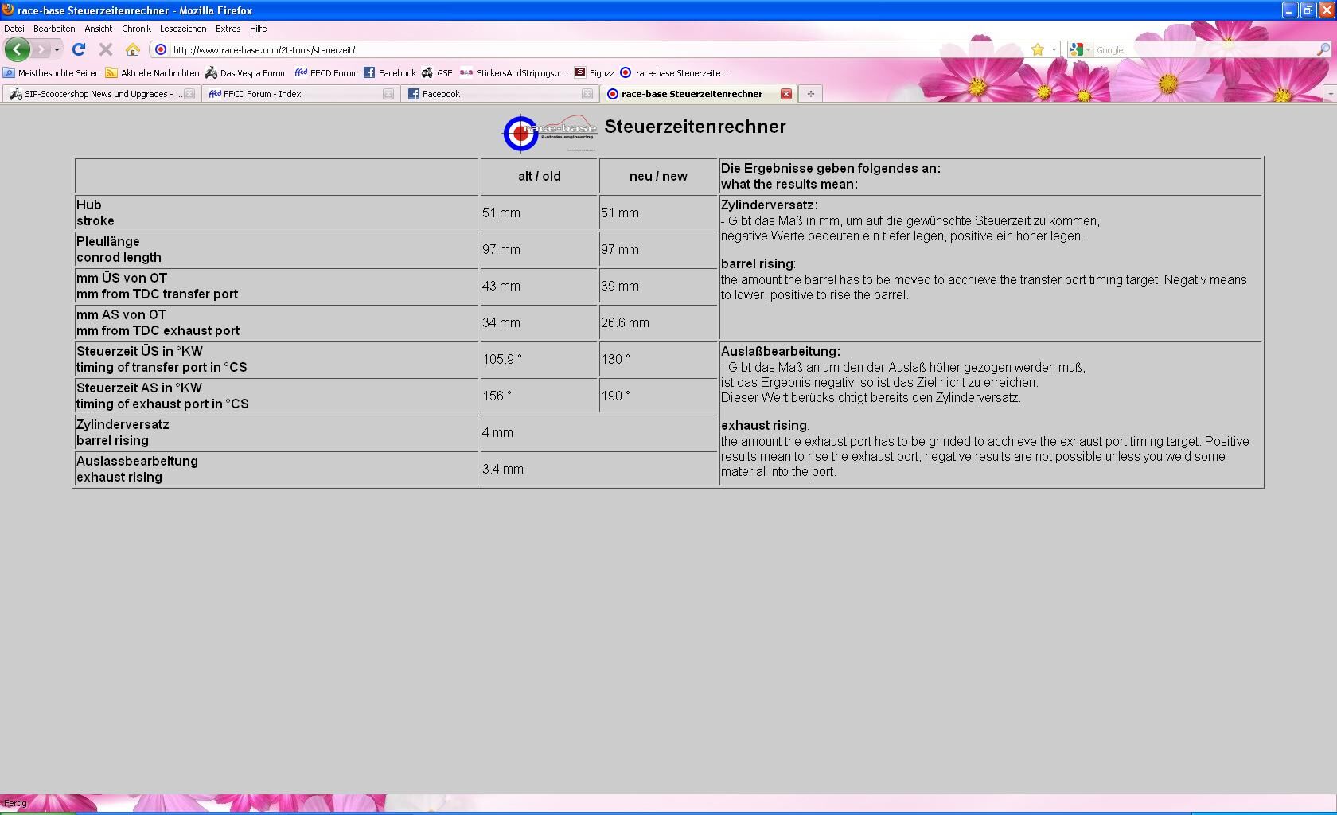Reload the page with the refresh icon
Viewport: 1337px width, 815px height.
(78, 49)
